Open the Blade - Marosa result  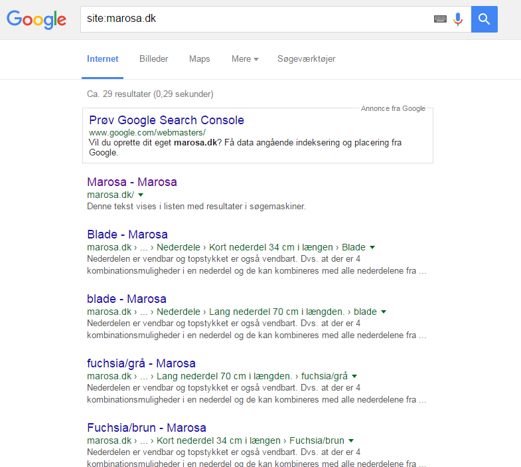point(127,234)
